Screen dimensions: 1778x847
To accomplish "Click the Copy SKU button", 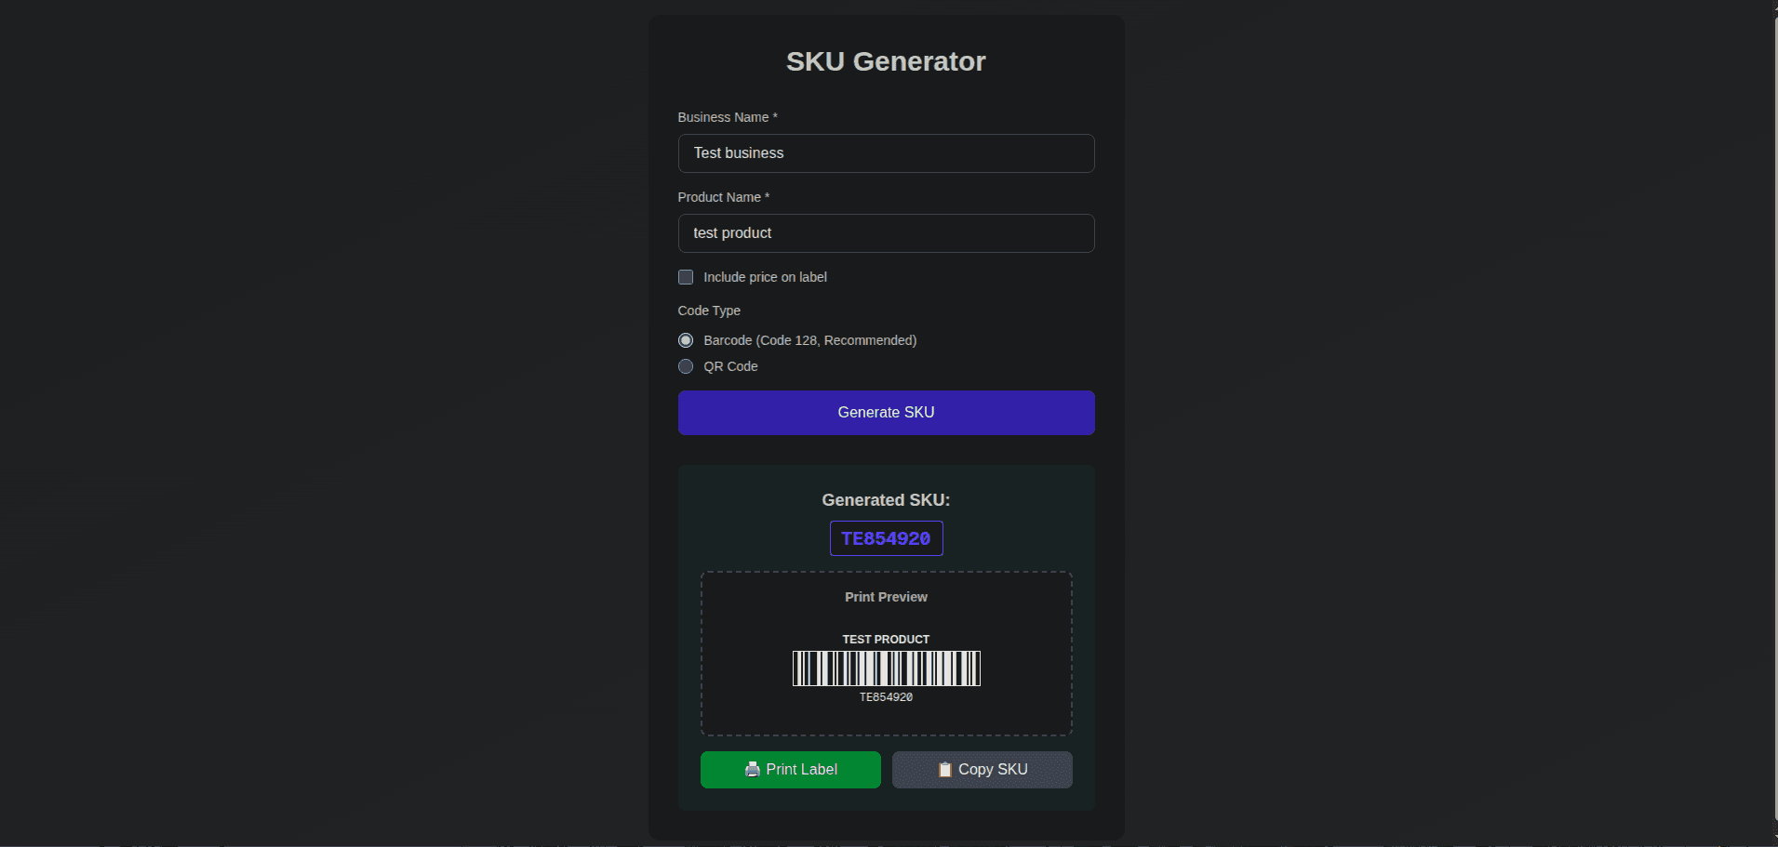I will [982, 769].
